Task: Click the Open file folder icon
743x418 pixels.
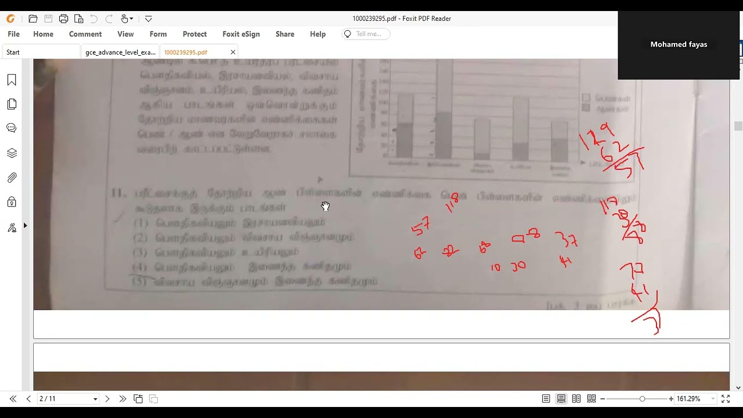Action: (33, 19)
